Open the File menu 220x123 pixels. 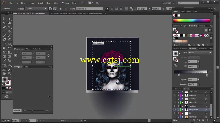pyautogui.click(x=10, y=3)
